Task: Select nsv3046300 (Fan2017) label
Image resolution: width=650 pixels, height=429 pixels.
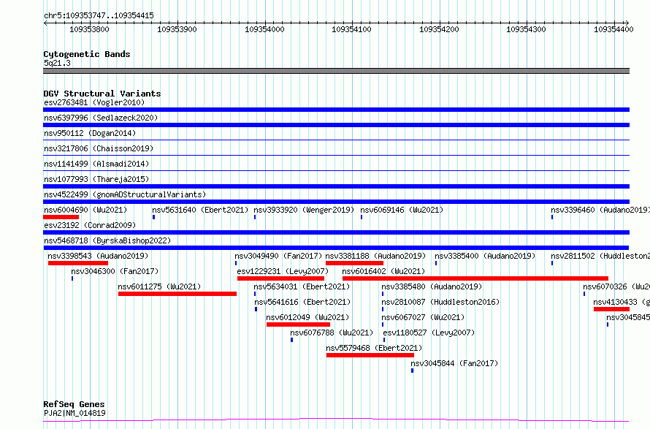Action: (115, 271)
